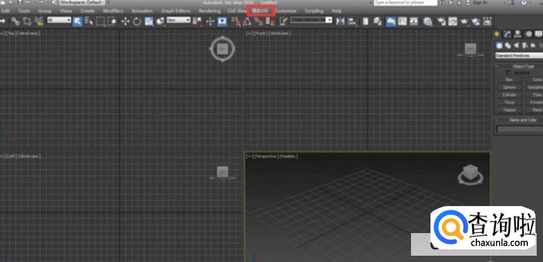Viewport: 543px width, 262px height.
Task: Open the Civil View menu
Action: (237, 11)
